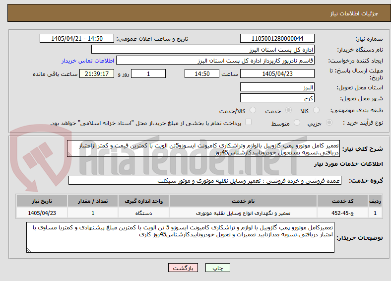Click the response deadline date 1405/04/23 field
This screenshot has height=281, width=391.
coord(277,73)
